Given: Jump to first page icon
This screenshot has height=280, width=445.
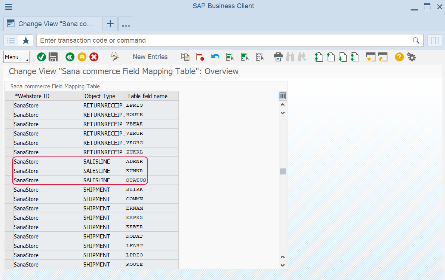Looking at the screenshot, I should (319, 57).
